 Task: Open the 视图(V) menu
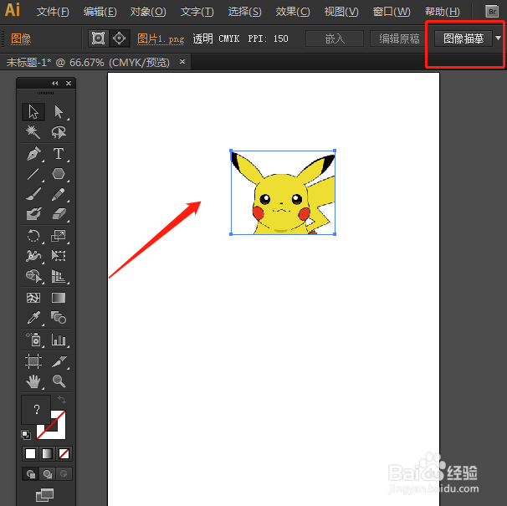pos(341,12)
